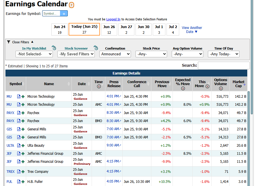Select the Jul 1 date tab
The width and height of the screenshot is (257, 186).
click(159, 30)
